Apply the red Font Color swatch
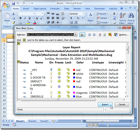 click(x=35, y=22)
